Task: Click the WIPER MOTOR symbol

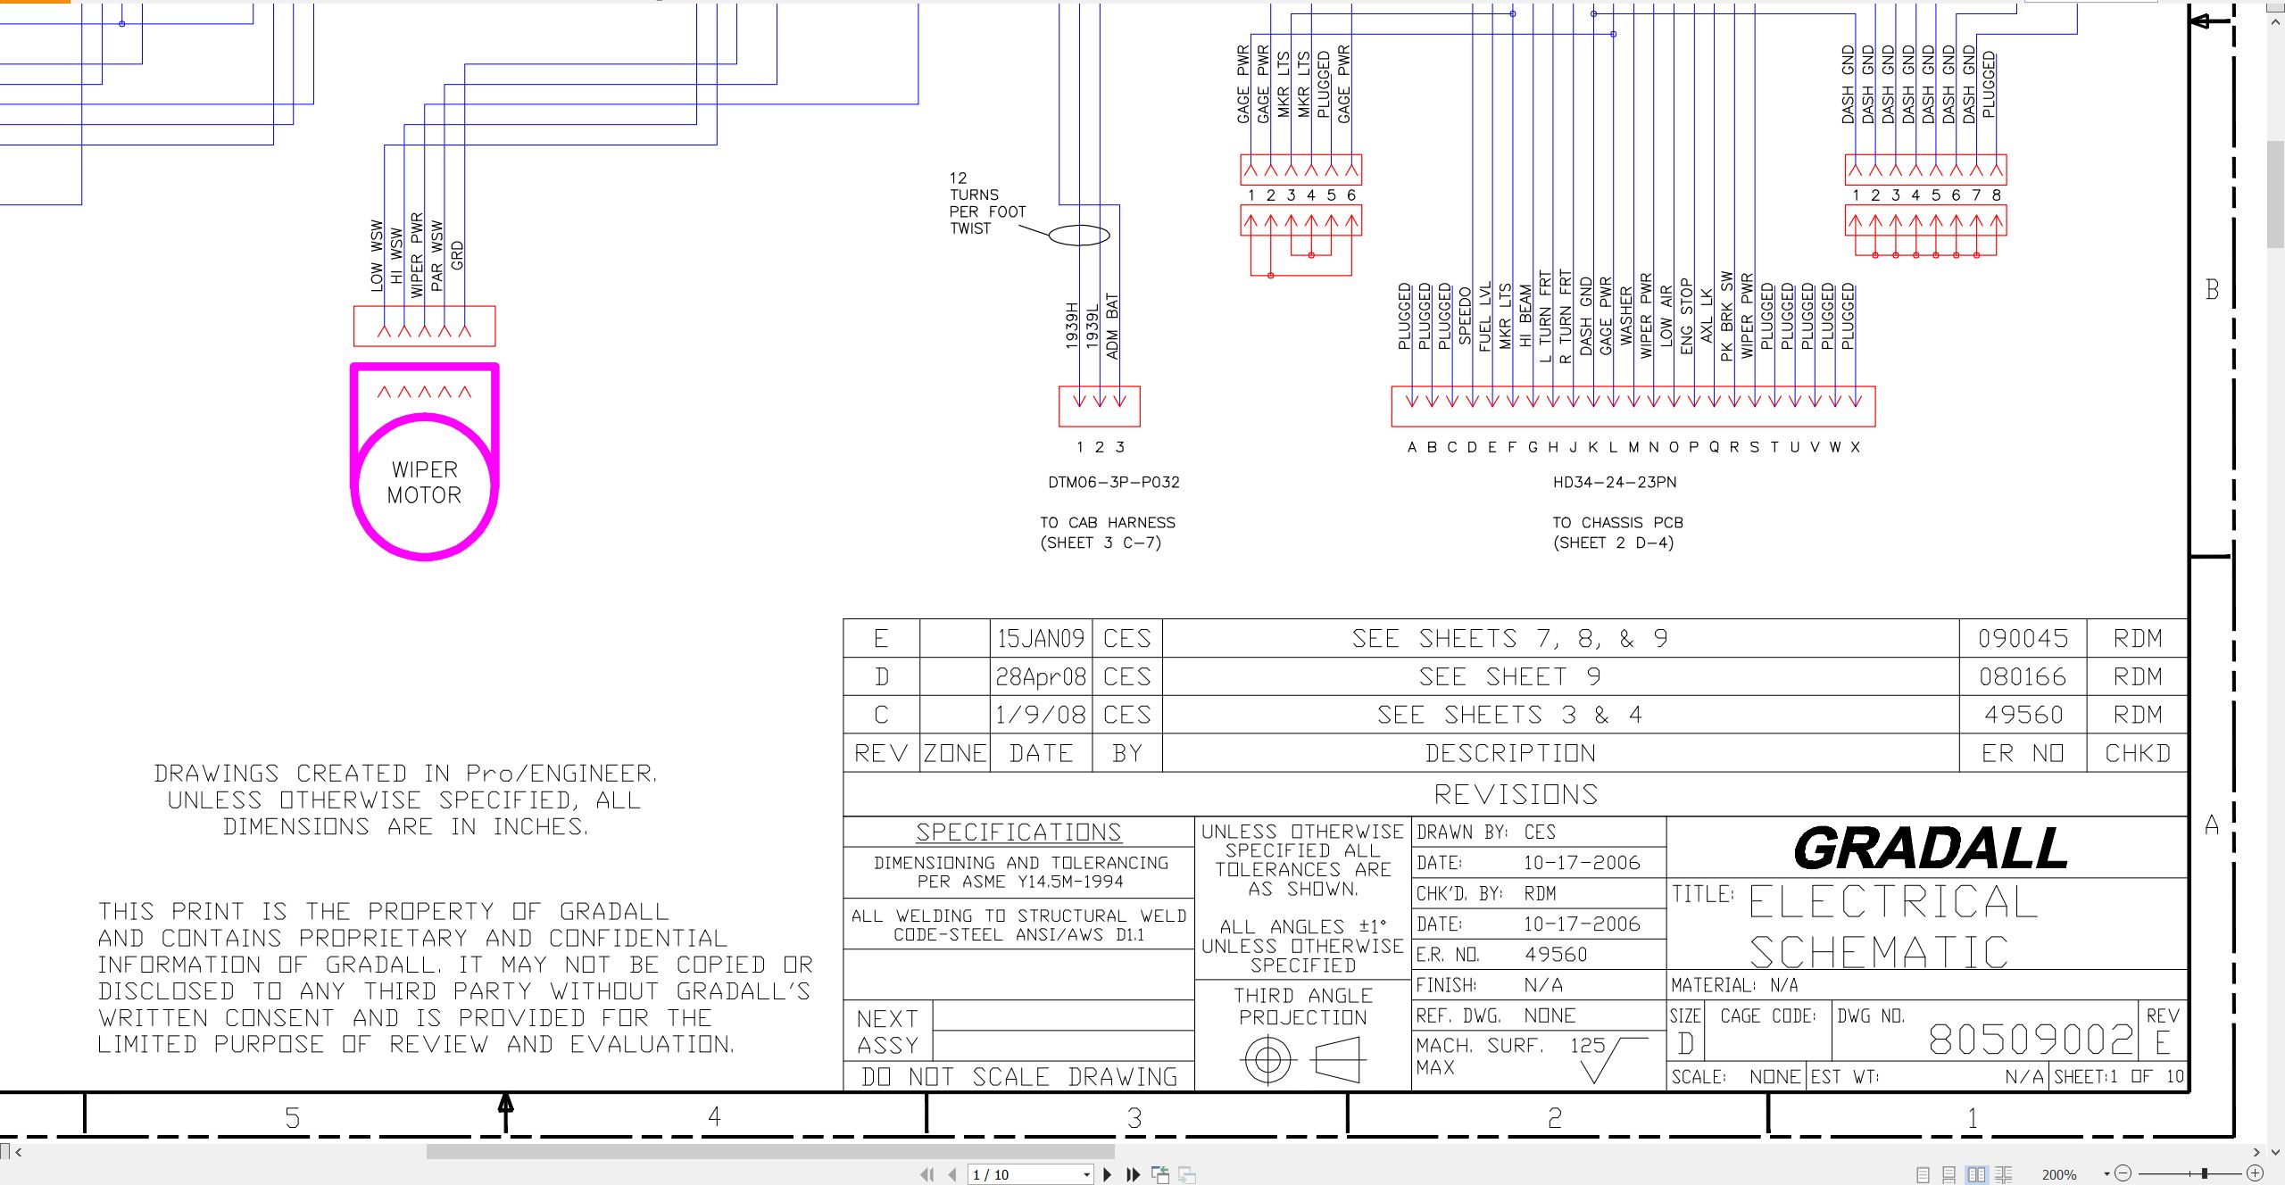Action: click(x=425, y=462)
